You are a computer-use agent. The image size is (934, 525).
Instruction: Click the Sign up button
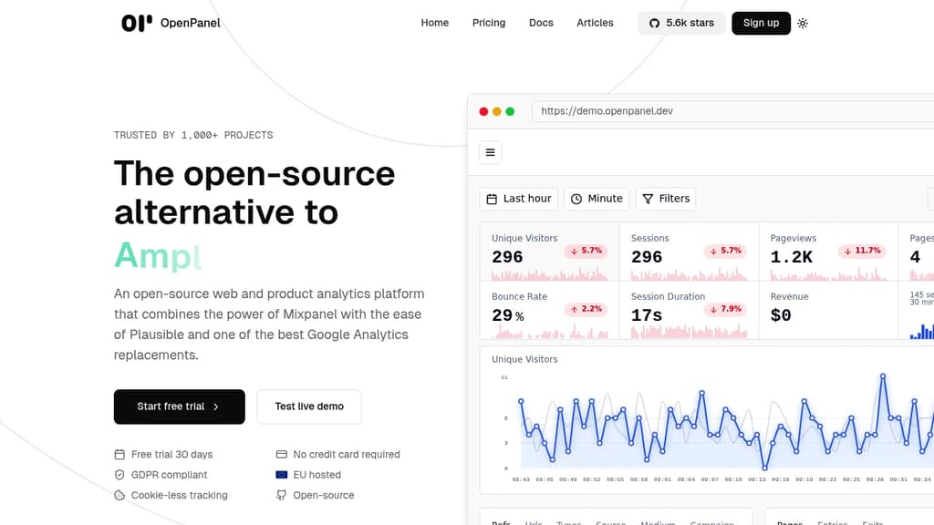(761, 23)
